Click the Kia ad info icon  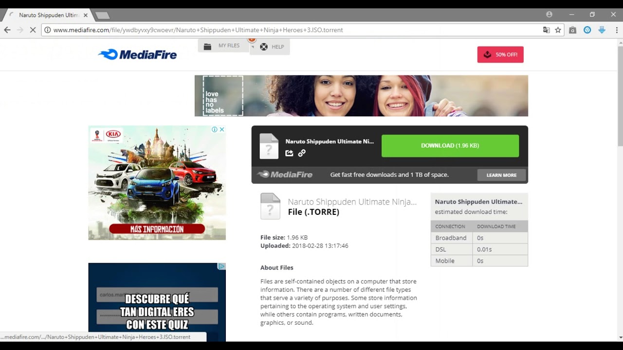point(215,129)
